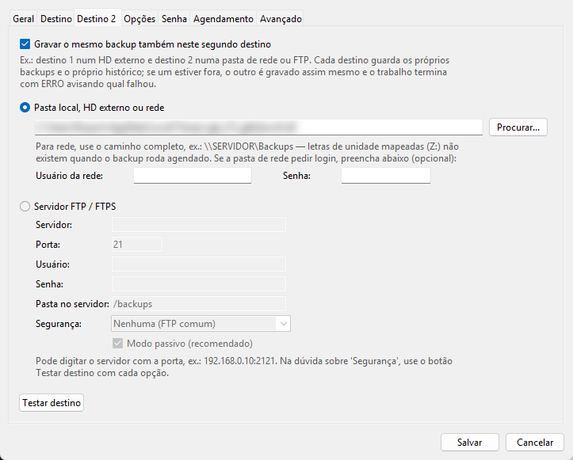This screenshot has height=460, width=573.
Task: Click the Segurança dropdown arrow chevron
Action: pyautogui.click(x=283, y=324)
